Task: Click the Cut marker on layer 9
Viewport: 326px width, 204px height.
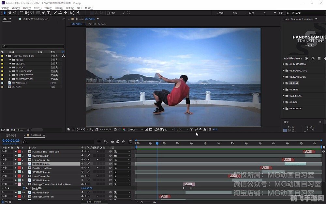Action: [189, 184]
